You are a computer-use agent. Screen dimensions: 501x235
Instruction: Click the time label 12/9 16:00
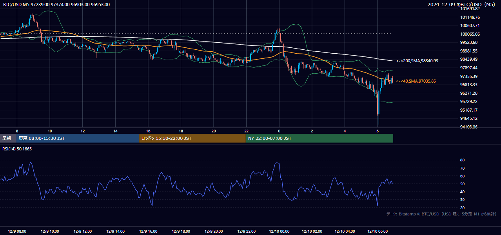pos(148,231)
